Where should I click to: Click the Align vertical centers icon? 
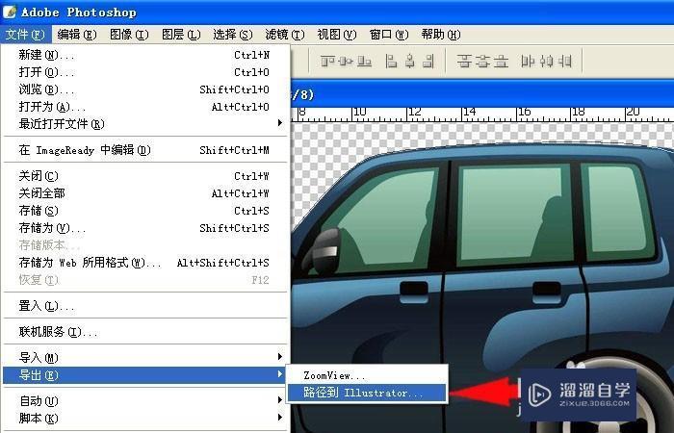point(346,62)
